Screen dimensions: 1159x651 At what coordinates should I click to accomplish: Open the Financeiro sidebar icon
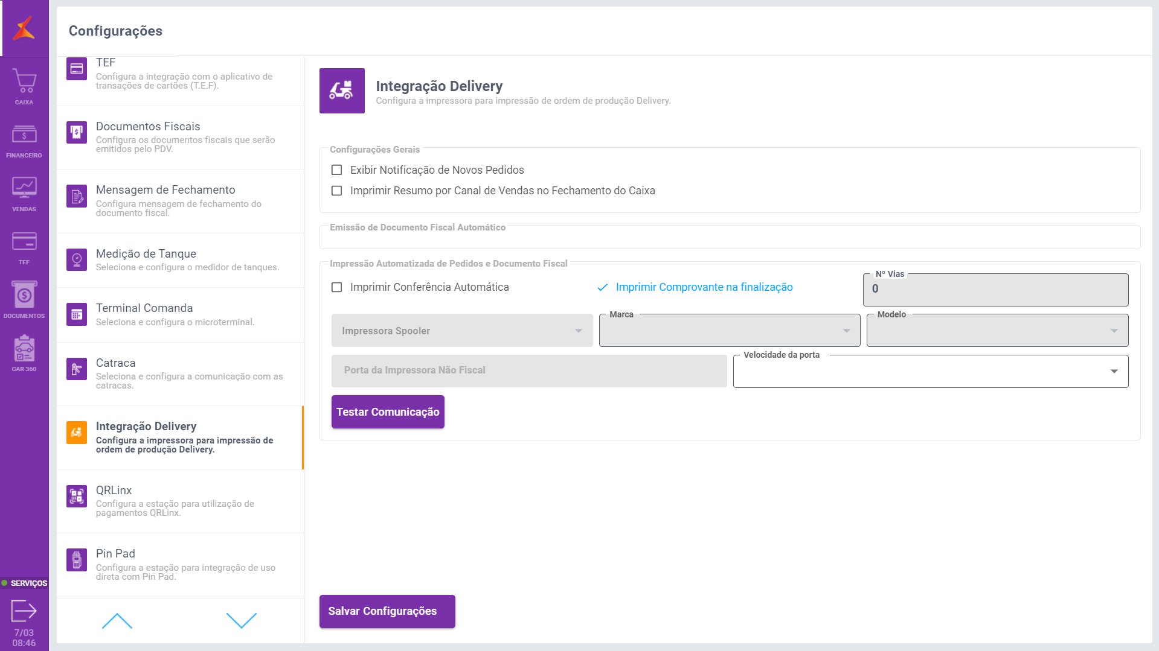pos(24,135)
